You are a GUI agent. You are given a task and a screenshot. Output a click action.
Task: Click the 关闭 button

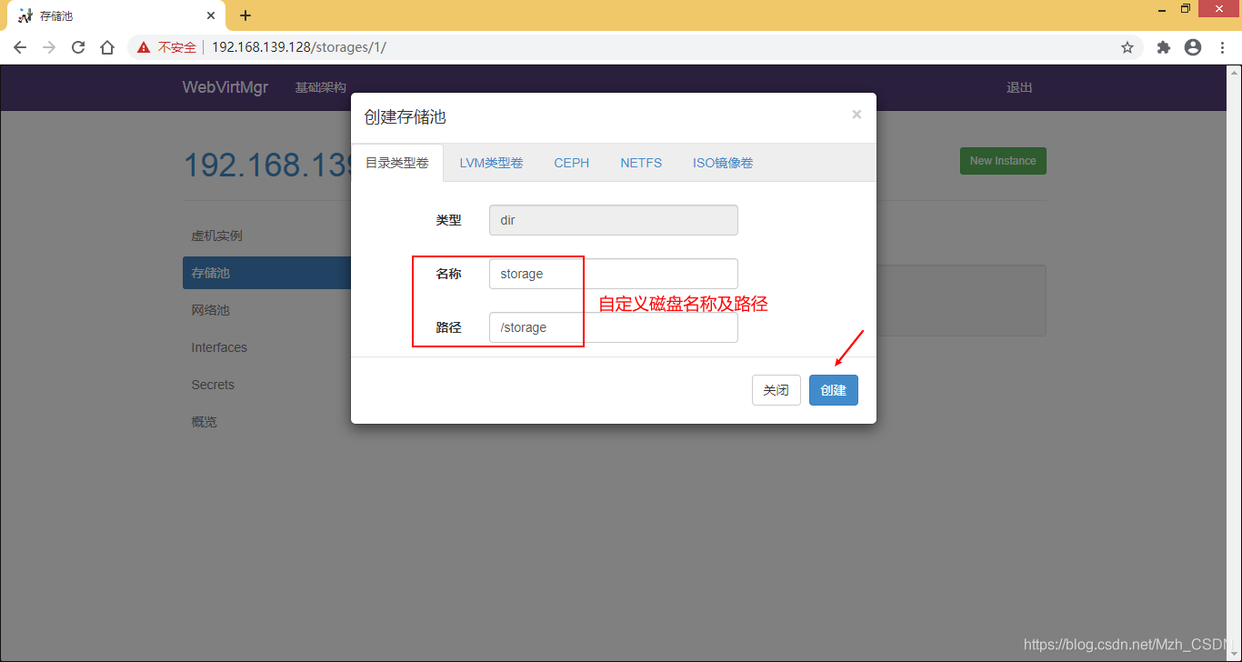coord(776,390)
